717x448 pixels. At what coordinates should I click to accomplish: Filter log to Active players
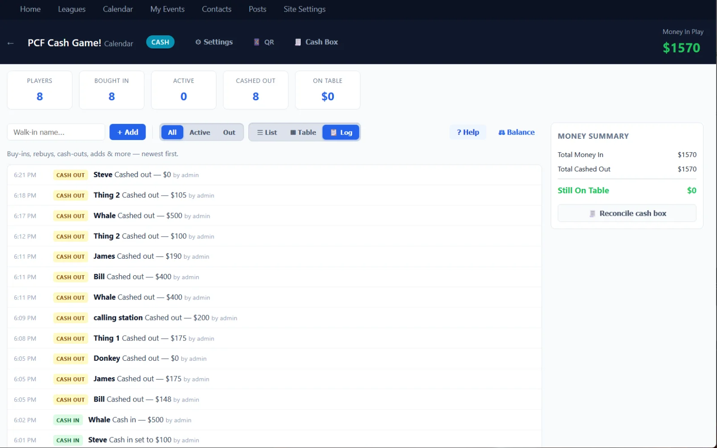(200, 132)
